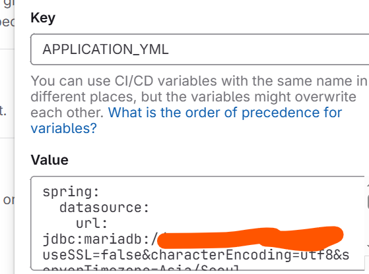Click the orange redaction scribble over the URL

250,238
